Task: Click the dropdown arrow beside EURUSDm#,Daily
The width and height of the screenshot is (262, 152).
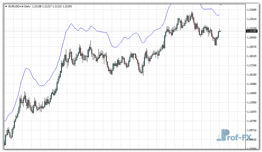Action: [6, 6]
